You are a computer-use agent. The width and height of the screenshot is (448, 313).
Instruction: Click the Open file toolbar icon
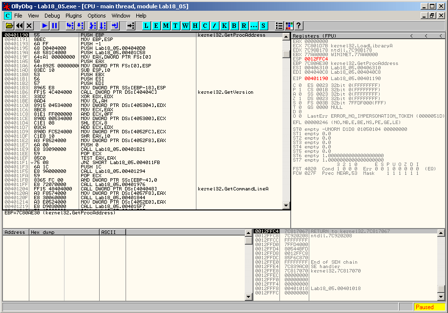[9, 25]
